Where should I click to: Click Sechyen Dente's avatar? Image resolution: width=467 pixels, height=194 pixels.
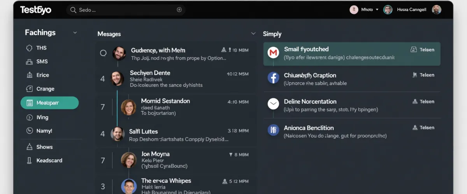tap(117, 78)
